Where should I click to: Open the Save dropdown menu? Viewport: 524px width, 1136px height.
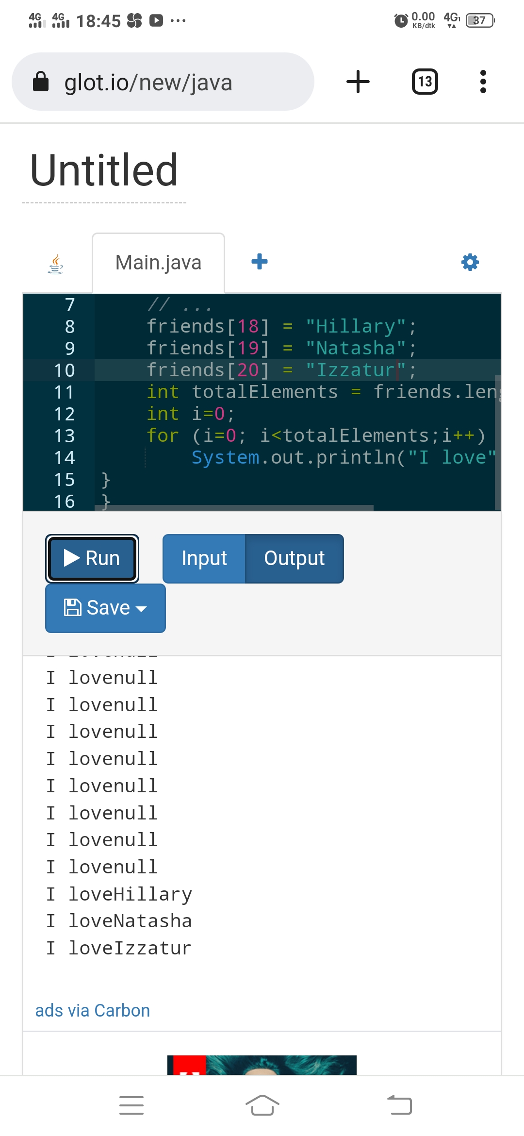click(105, 608)
